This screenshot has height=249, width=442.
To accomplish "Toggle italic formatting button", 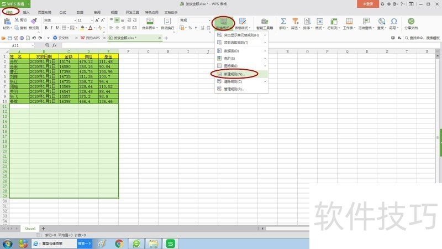I will point(51,28).
